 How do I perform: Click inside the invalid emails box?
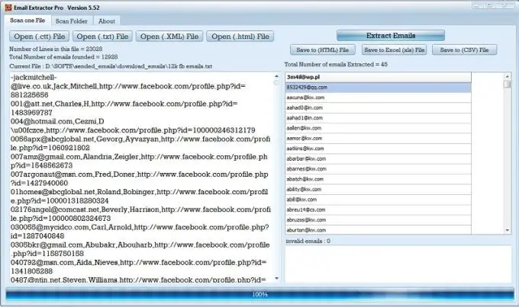[x=398, y=264]
